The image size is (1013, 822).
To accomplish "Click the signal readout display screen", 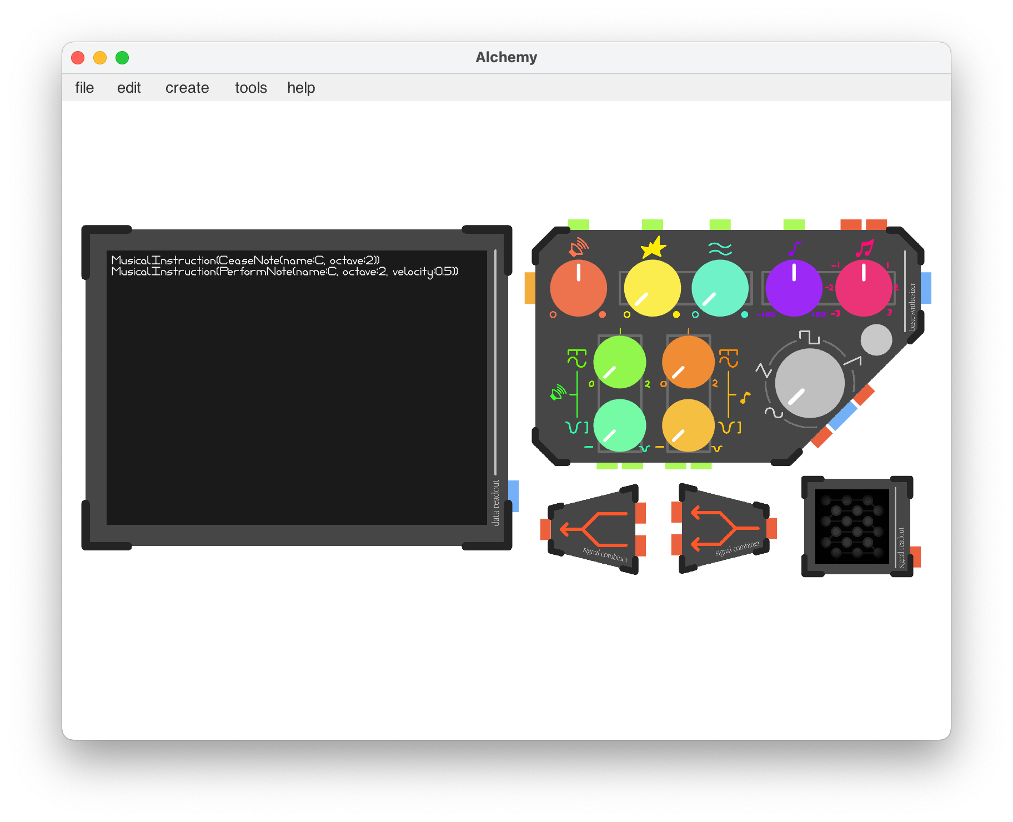I will click(851, 526).
